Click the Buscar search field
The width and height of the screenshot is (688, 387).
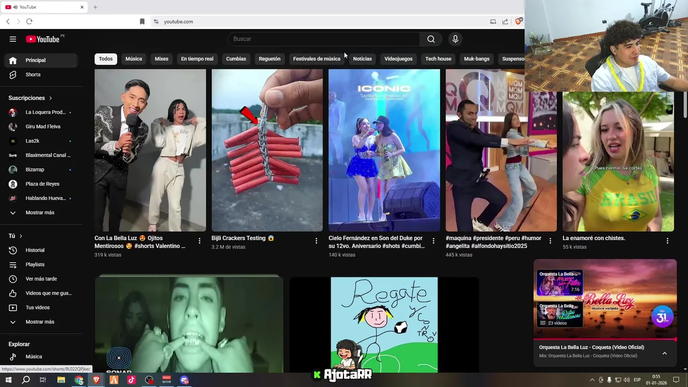point(324,39)
